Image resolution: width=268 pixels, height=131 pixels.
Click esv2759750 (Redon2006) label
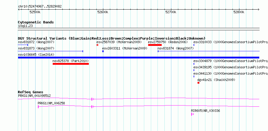(168, 42)
